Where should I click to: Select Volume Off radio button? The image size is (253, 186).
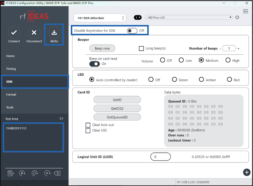(x=163, y=60)
